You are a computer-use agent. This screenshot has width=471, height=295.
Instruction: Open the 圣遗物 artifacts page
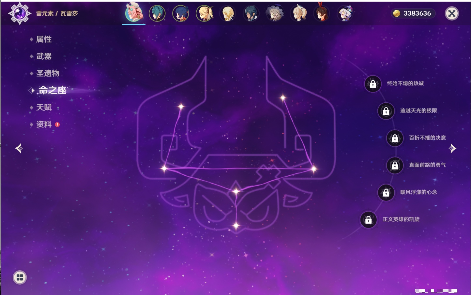(48, 73)
